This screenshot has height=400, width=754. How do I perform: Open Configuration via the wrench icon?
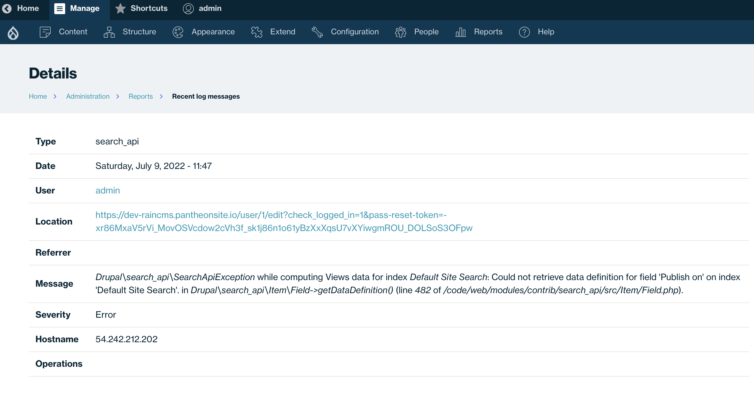click(x=317, y=32)
